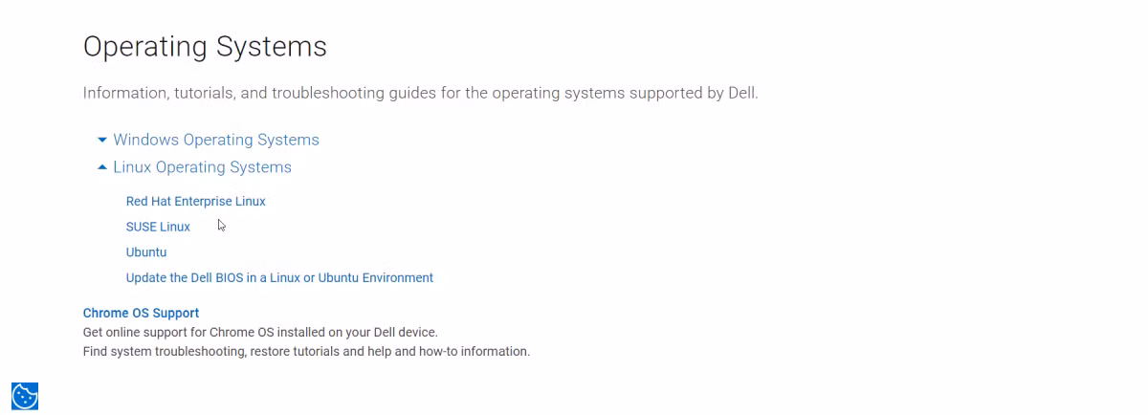1148x415 pixels.
Task: Click the description paragraph about supported operating systems
Action: click(x=420, y=94)
